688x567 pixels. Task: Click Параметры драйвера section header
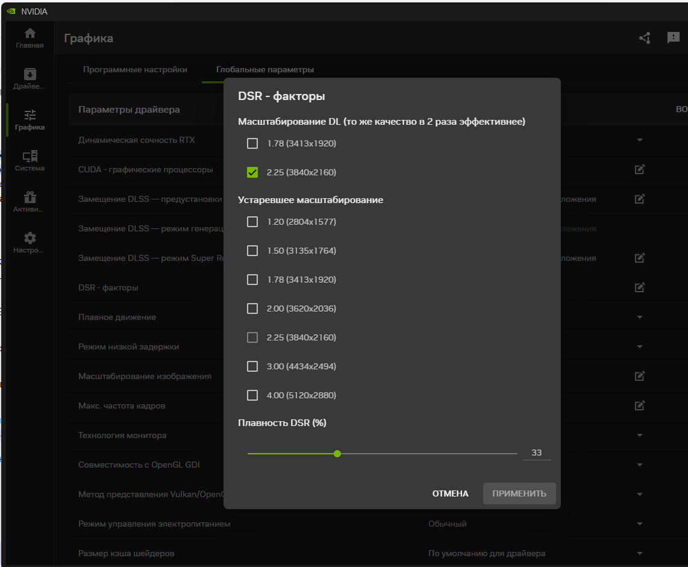coord(129,109)
